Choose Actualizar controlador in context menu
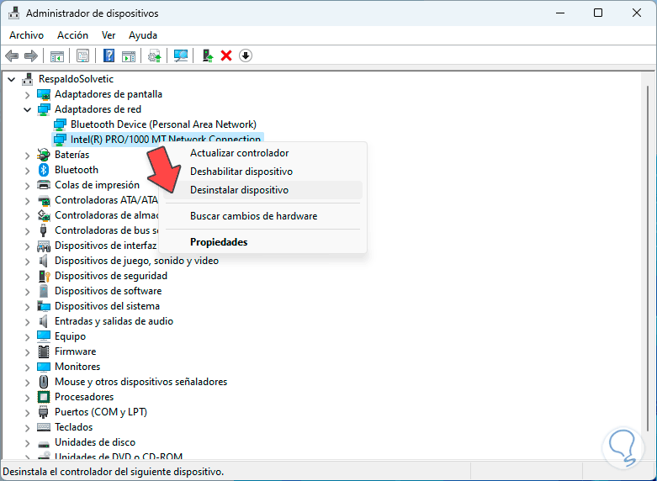The width and height of the screenshot is (657, 481). pyautogui.click(x=262, y=153)
